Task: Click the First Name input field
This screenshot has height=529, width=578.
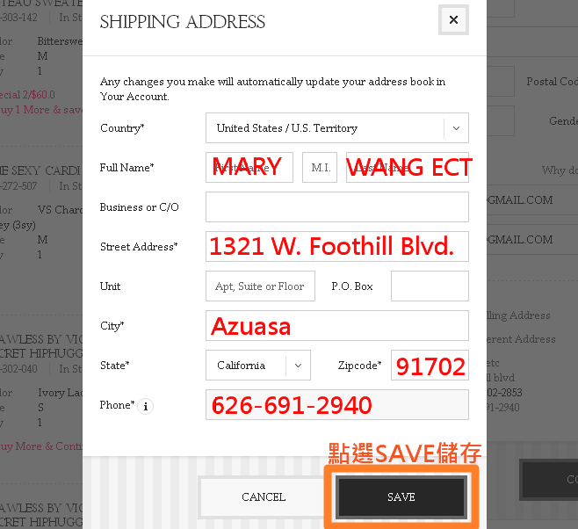Action: pyautogui.click(x=249, y=167)
